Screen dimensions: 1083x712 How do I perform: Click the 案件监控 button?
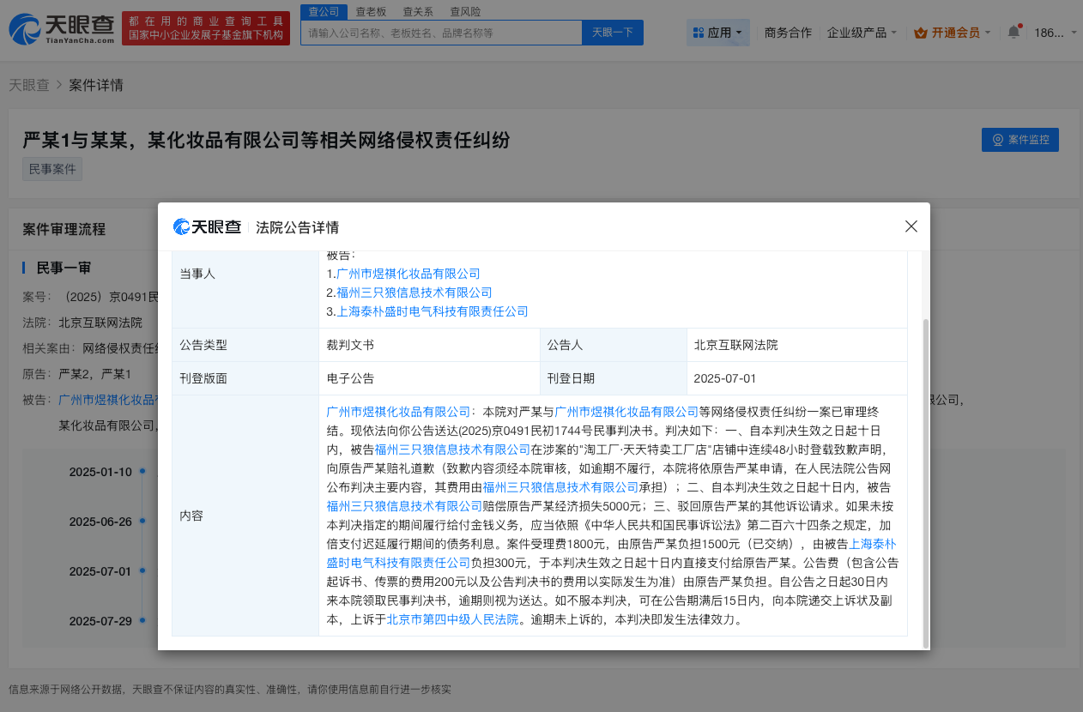[x=1020, y=140]
